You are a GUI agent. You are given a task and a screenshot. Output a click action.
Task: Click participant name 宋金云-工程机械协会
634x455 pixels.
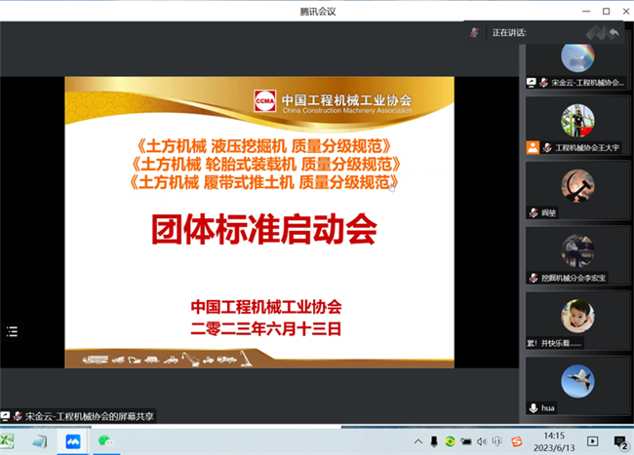click(x=587, y=83)
